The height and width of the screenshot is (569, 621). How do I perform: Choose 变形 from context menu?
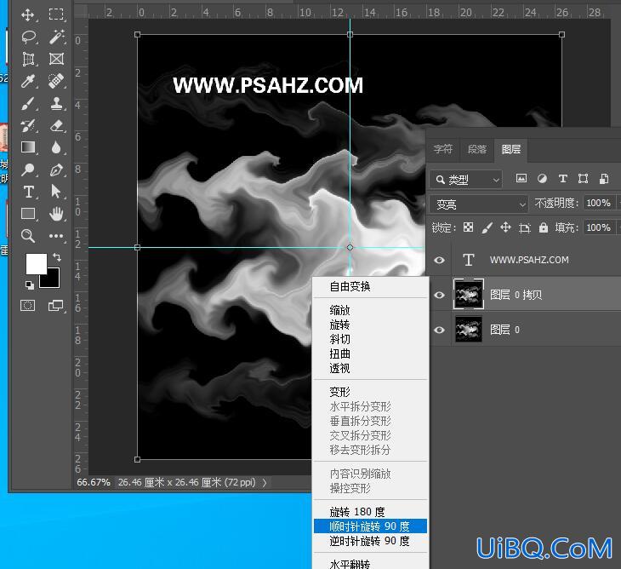(370, 392)
